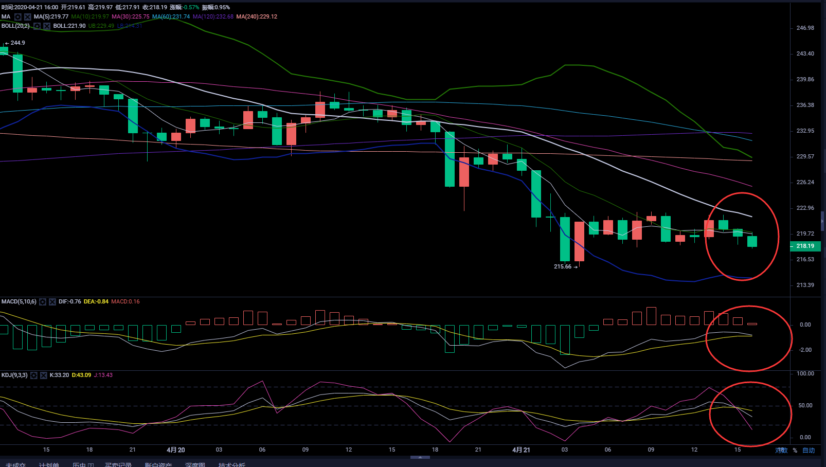
Task: Select the 买卖记录 (trade records) tab
Action: coord(118,464)
